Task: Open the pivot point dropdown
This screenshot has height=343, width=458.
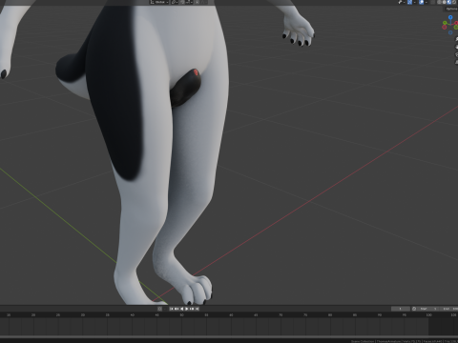Action: tap(175, 2)
